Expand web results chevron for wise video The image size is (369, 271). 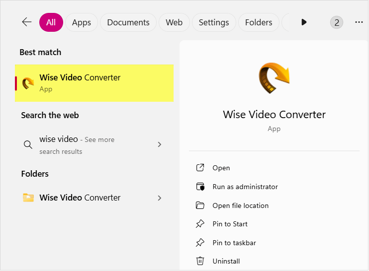pos(160,144)
